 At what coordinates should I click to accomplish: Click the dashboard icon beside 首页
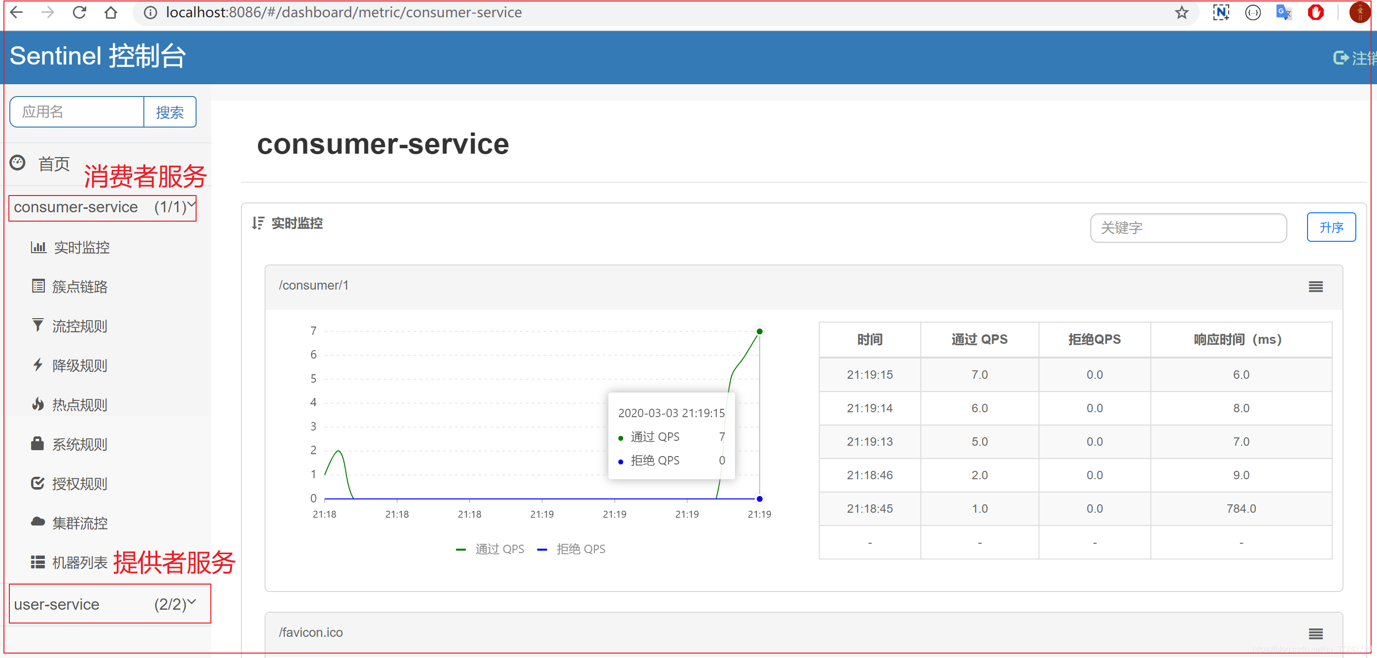[x=18, y=163]
